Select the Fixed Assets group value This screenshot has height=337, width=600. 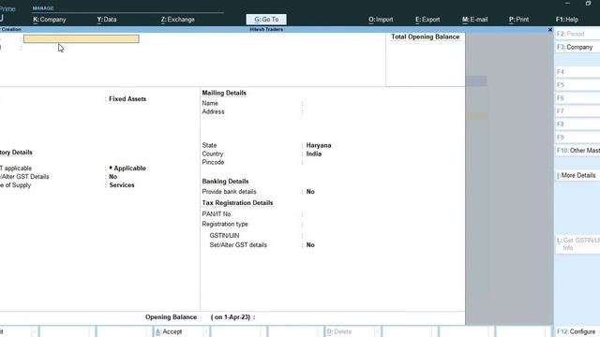point(127,99)
